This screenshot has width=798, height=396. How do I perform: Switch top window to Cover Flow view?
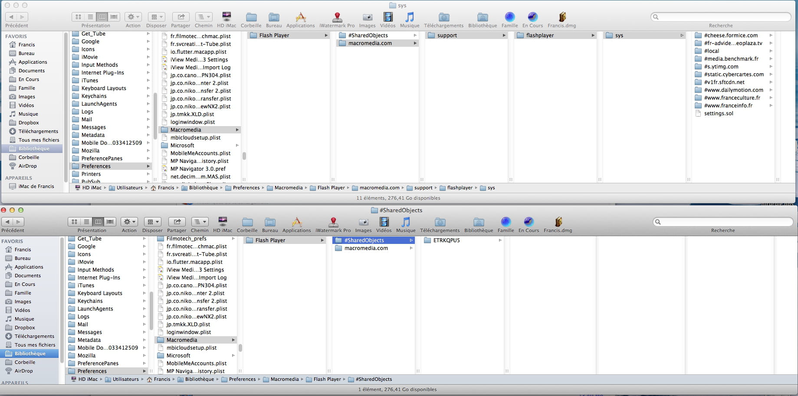pyautogui.click(x=114, y=17)
